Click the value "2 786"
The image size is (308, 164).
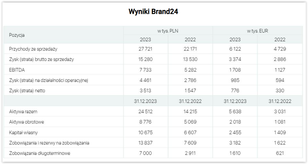click(190, 80)
